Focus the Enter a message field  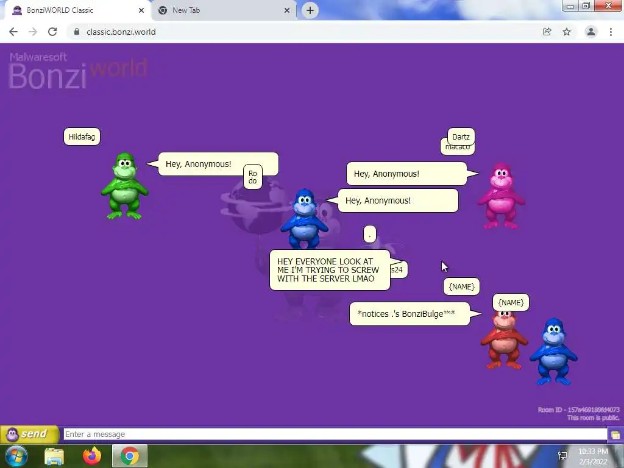[335, 434]
